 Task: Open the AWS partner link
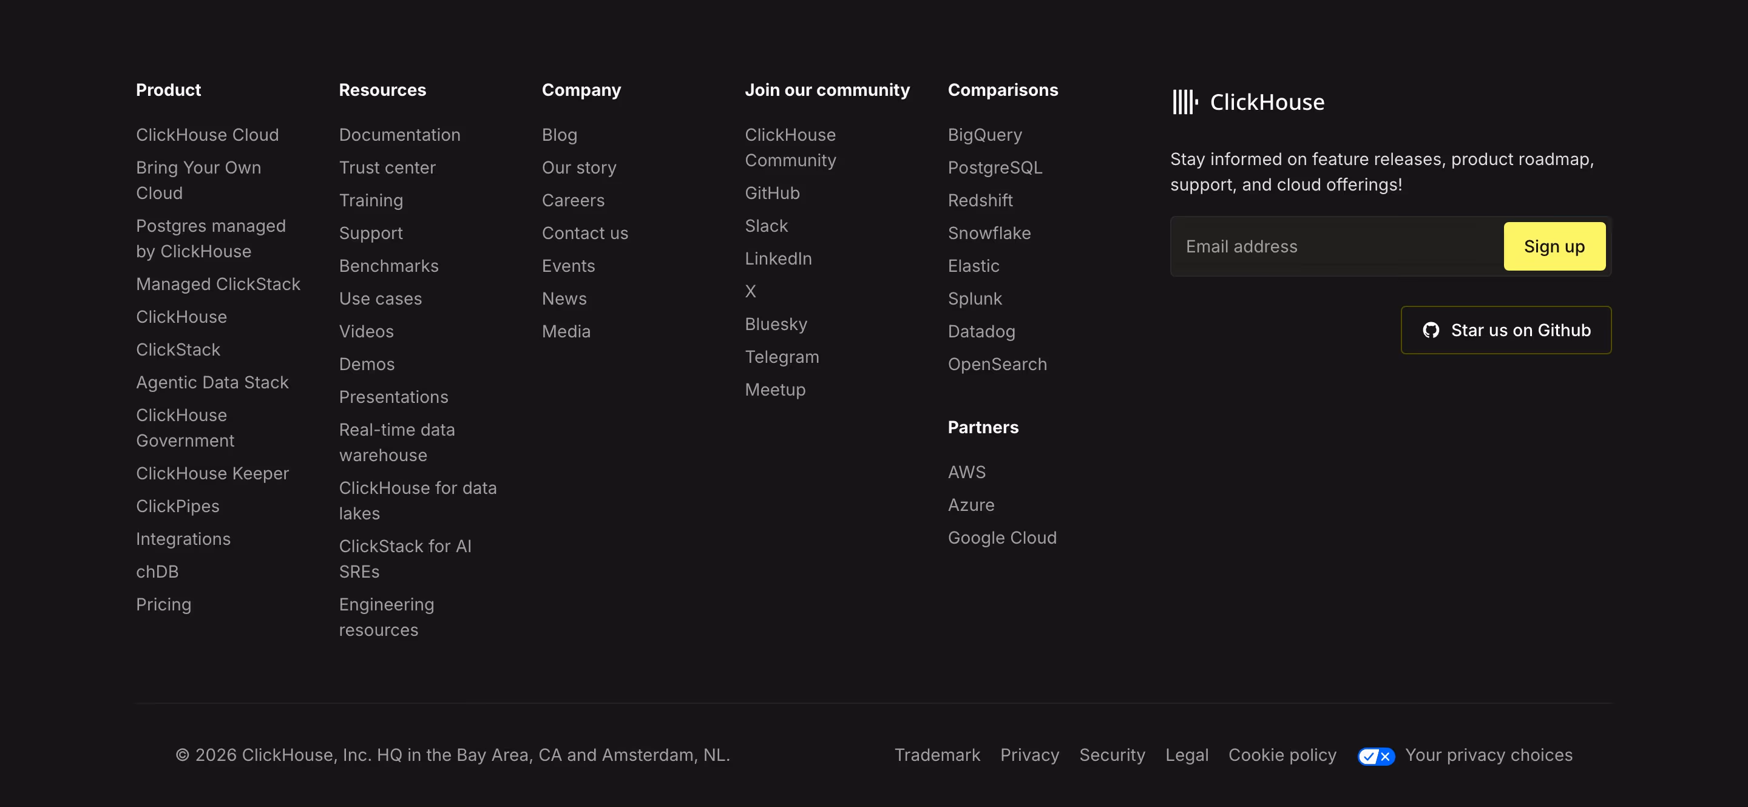click(x=966, y=472)
